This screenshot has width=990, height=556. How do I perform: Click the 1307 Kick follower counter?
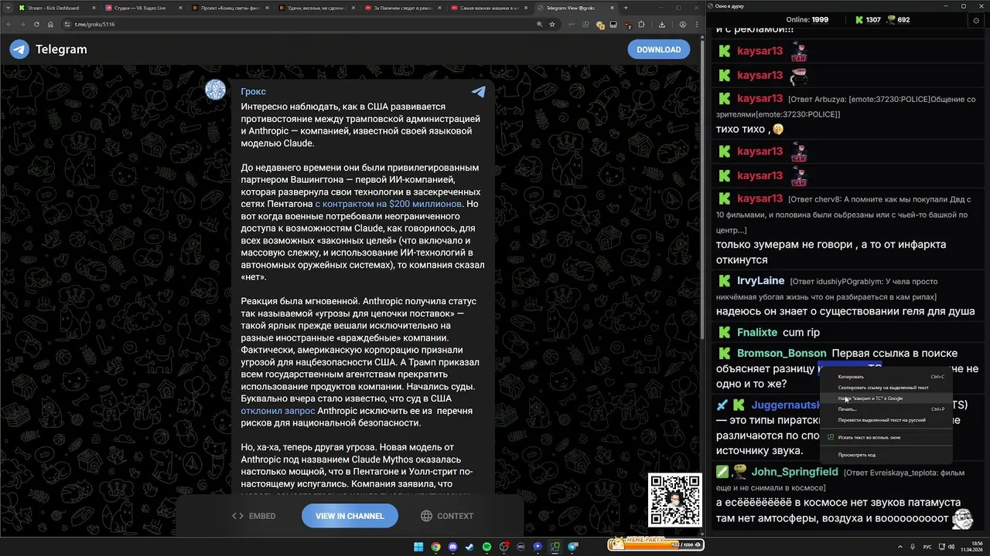[x=868, y=20]
